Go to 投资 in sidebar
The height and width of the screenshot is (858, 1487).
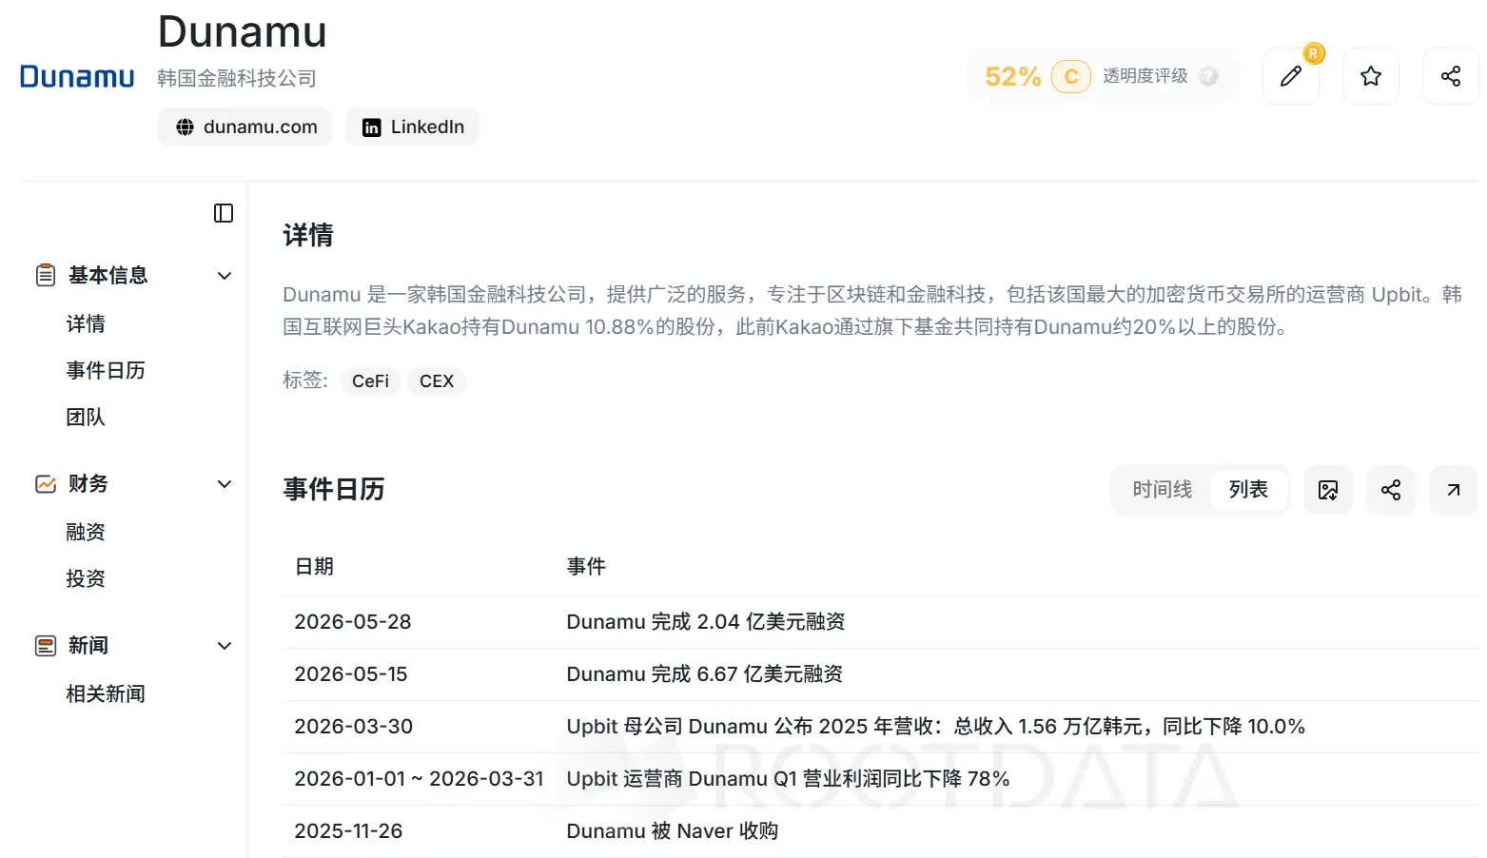point(86,579)
